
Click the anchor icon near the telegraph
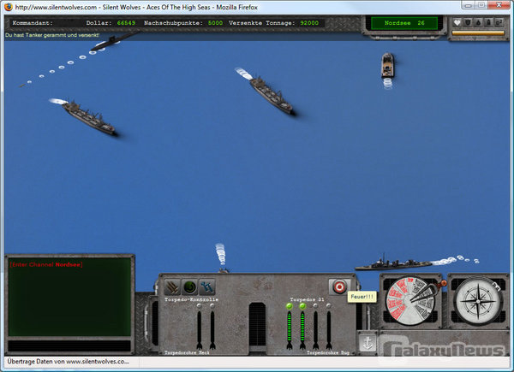click(367, 342)
